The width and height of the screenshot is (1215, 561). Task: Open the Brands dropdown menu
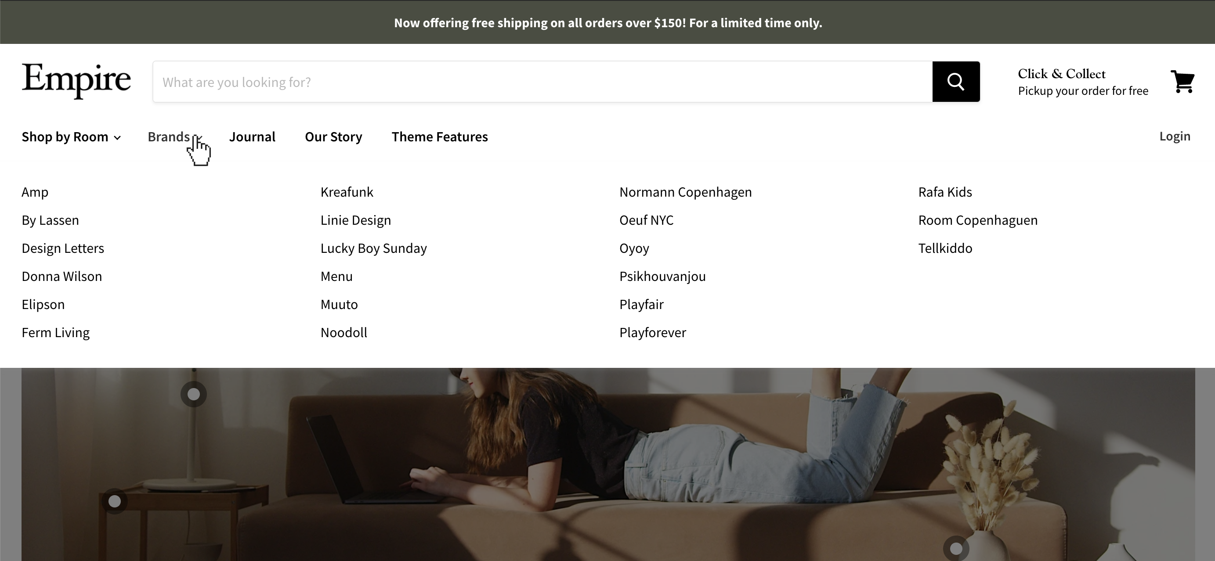coord(169,137)
